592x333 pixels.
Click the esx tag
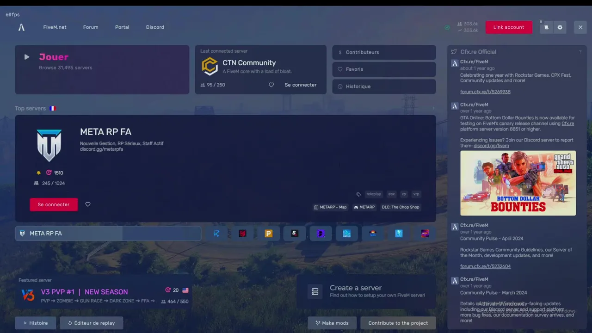point(391,194)
